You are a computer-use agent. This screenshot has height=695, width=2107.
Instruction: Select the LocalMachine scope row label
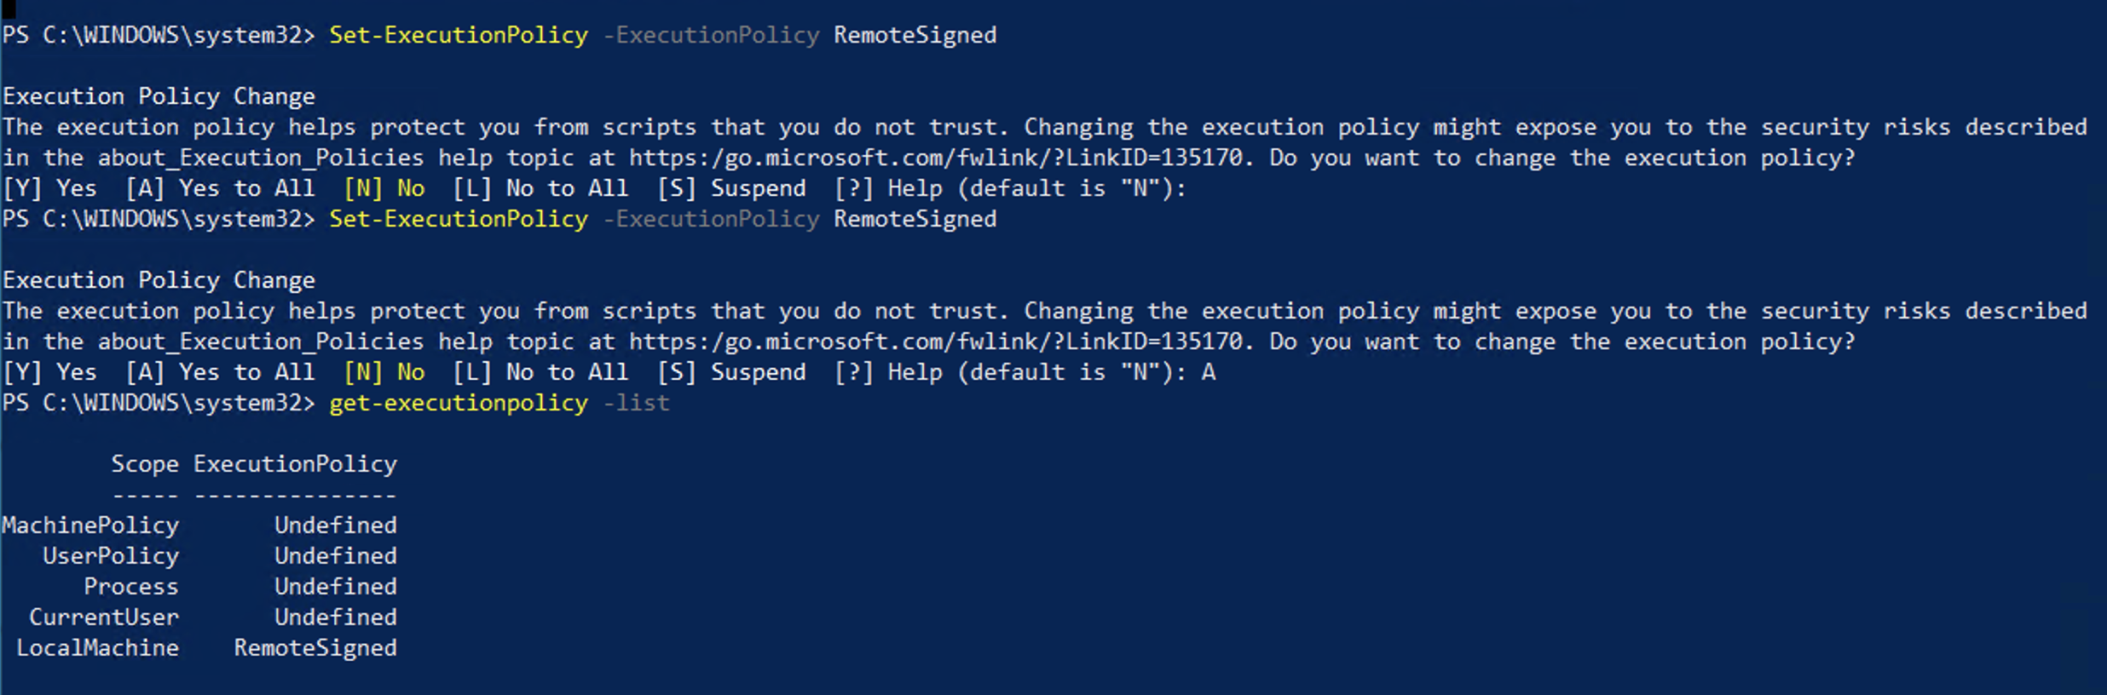pyautogui.click(x=98, y=648)
